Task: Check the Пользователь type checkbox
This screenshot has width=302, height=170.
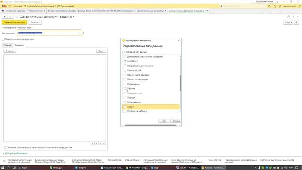Action: point(125,102)
